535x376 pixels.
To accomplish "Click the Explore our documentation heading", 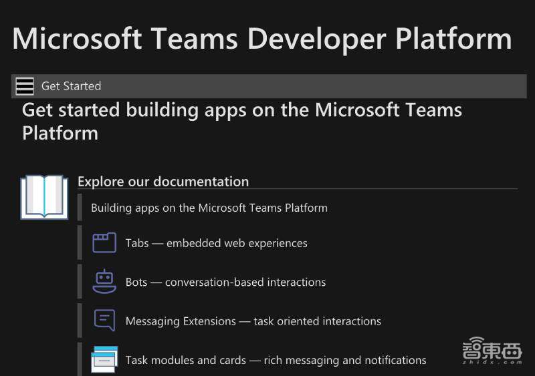I will click(x=163, y=182).
